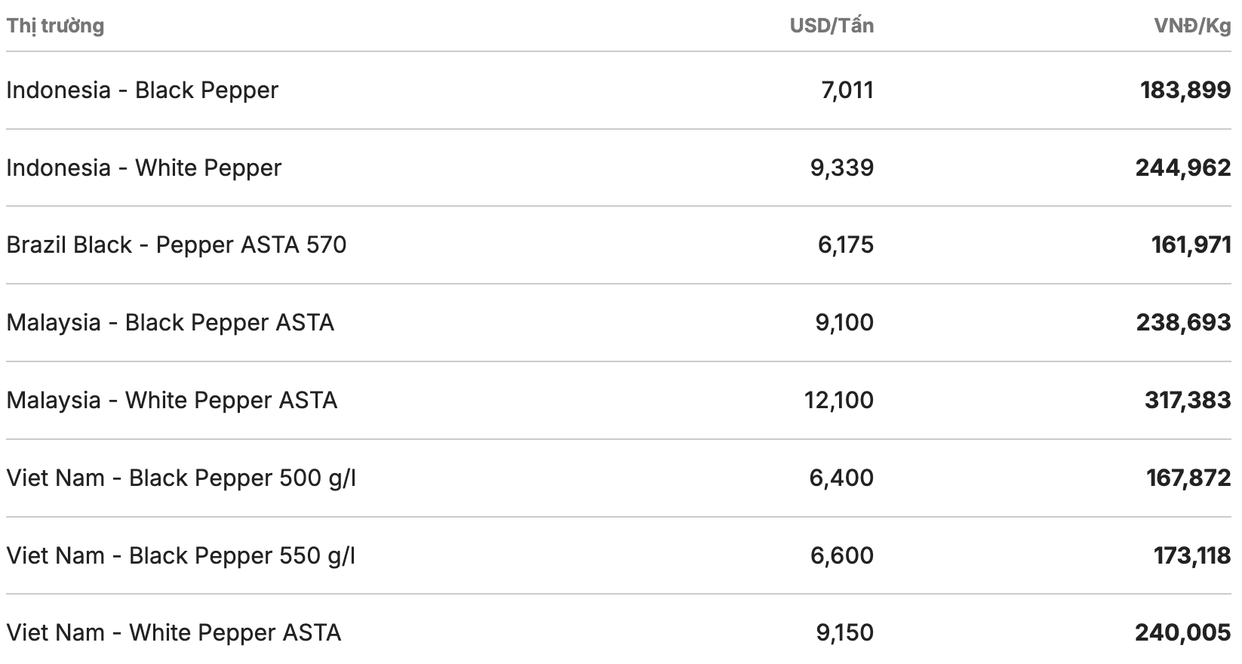This screenshot has height=664, width=1242.
Task: Select Viet Nam - White Pepper ASTA row
Action: tap(174, 632)
